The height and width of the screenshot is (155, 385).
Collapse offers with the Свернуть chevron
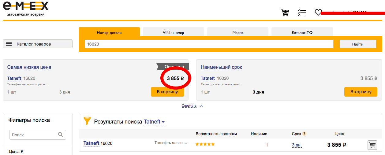point(201,106)
